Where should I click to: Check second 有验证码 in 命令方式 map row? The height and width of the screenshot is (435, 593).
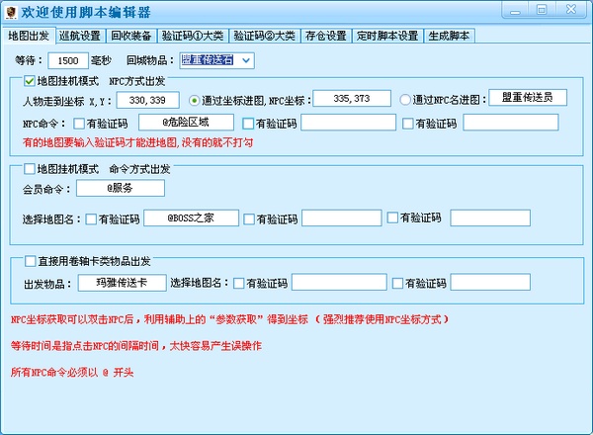249,219
